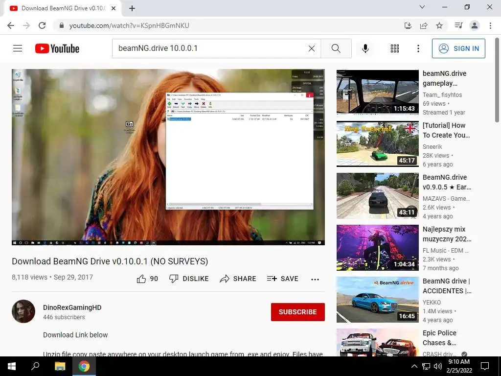Open a new browser tab
This screenshot has height=376, width=501.
tap(132, 8)
